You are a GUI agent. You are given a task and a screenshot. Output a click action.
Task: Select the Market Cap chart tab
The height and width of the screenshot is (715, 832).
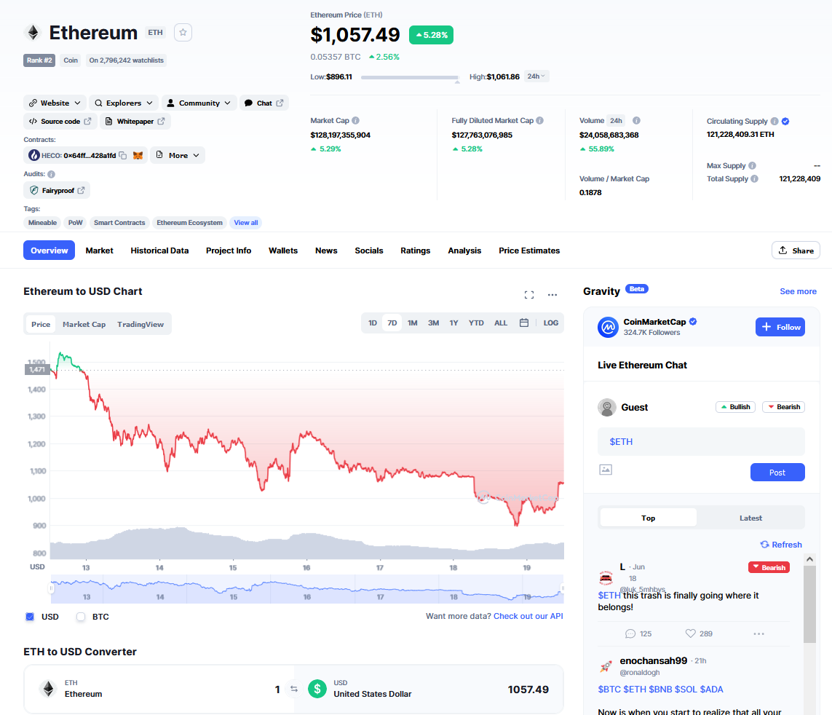tap(84, 324)
